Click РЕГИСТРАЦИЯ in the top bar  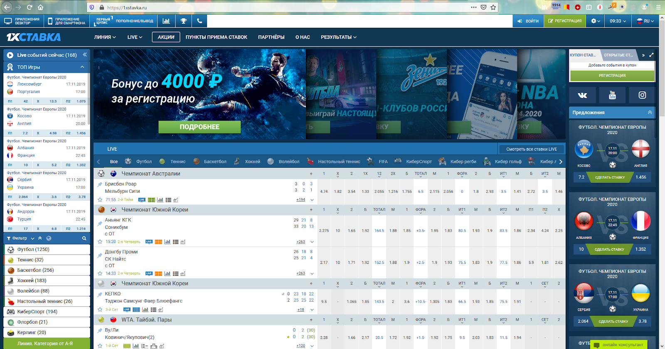(x=564, y=21)
